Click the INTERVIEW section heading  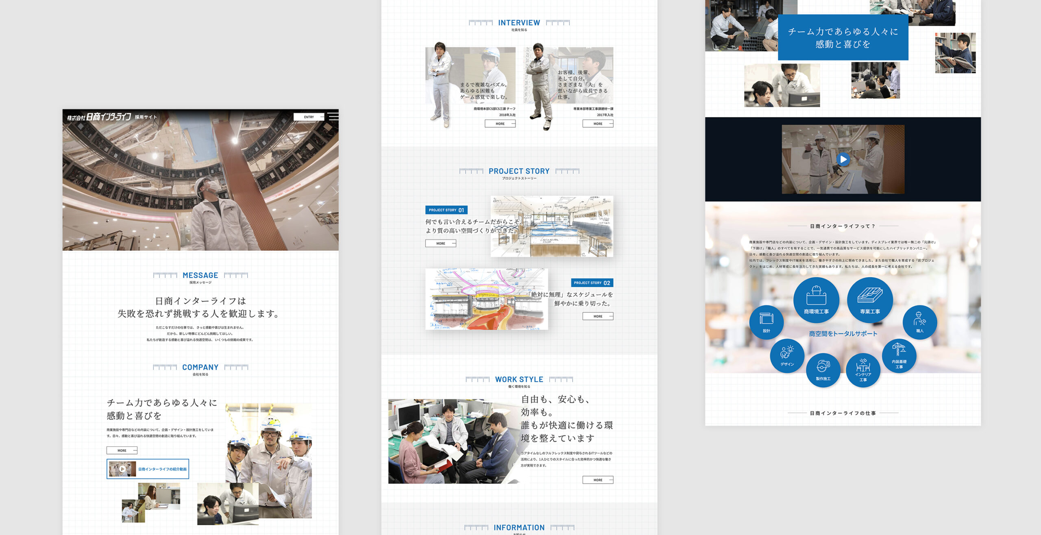[519, 23]
